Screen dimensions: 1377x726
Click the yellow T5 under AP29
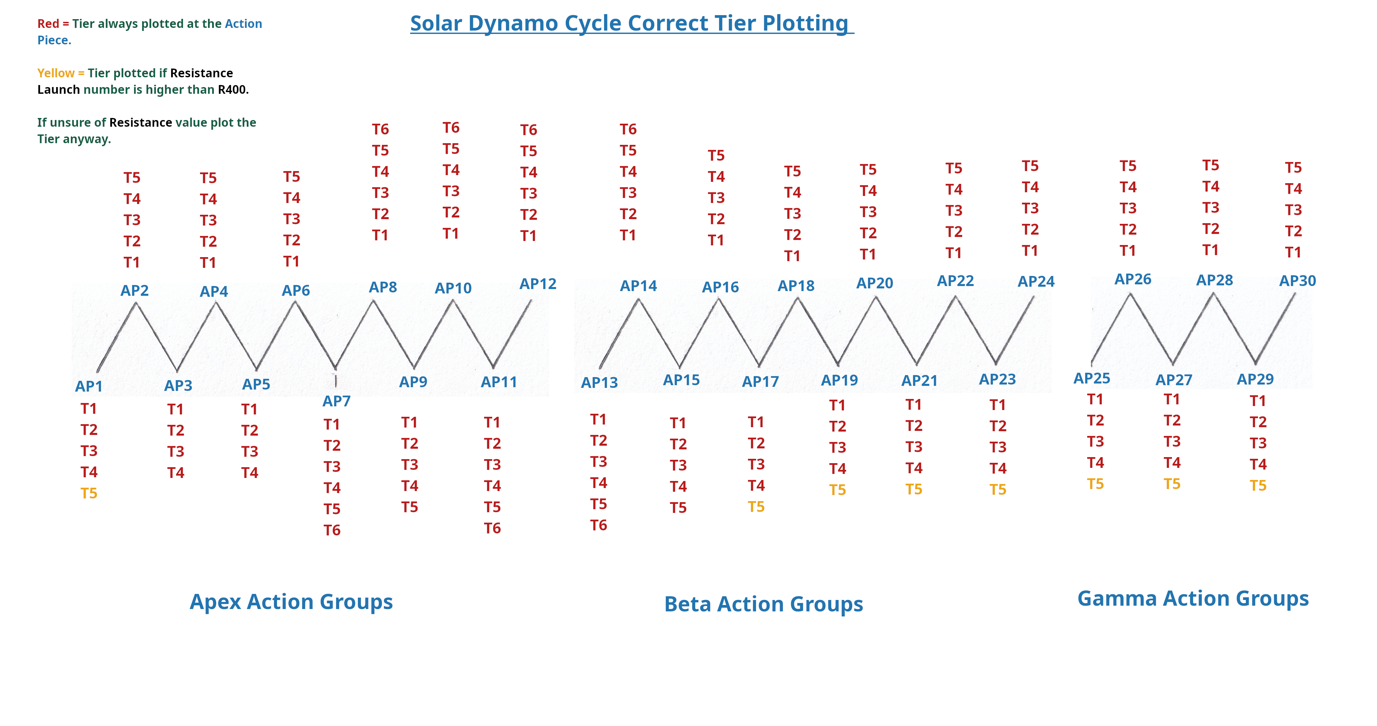coord(1258,485)
